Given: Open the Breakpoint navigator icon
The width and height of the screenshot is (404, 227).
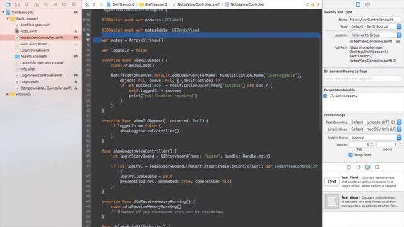Looking at the screenshot, I should tap(64, 4).
